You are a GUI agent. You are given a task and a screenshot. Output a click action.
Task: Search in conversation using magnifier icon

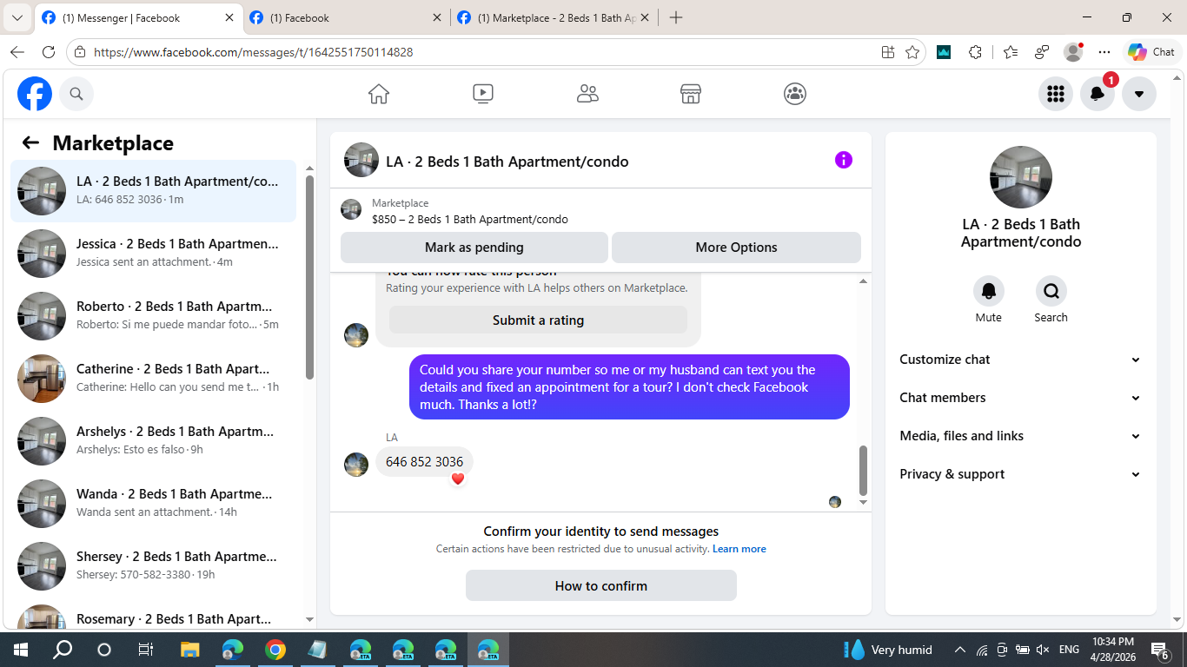click(x=1051, y=291)
